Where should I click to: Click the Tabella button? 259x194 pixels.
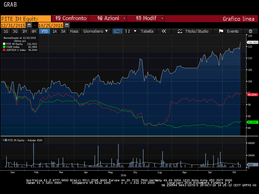pyautogui.click(x=147, y=31)
